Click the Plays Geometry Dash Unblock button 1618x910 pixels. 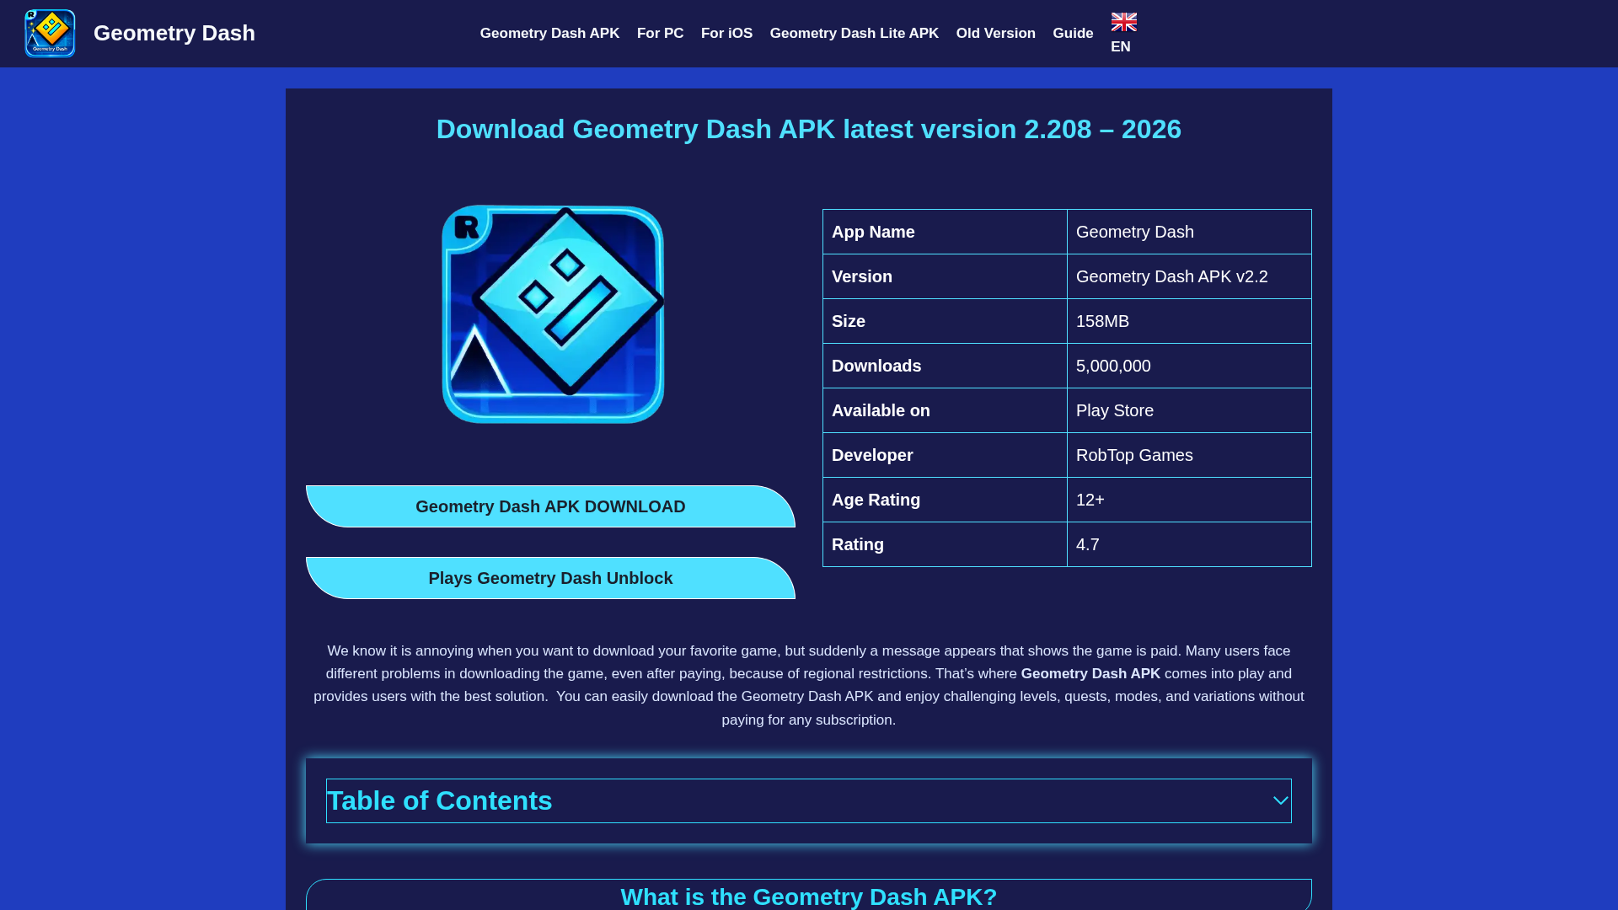point(550,578)
